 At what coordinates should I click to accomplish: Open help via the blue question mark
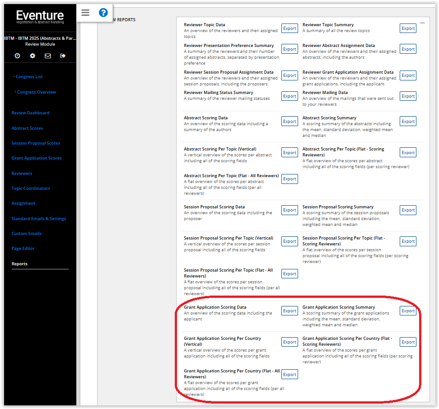pos(103,13)
